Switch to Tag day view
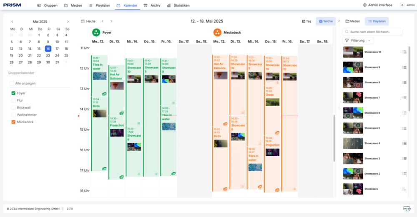417x217 pixels. point(306,21)
